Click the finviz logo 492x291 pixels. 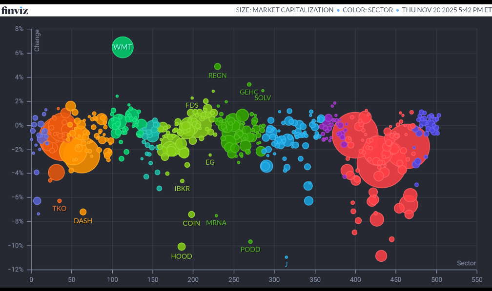point(15,10)
